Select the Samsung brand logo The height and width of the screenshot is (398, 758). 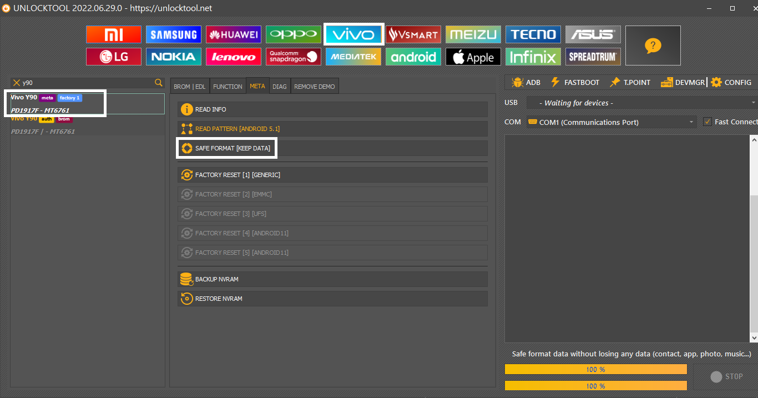pos(174,34)
